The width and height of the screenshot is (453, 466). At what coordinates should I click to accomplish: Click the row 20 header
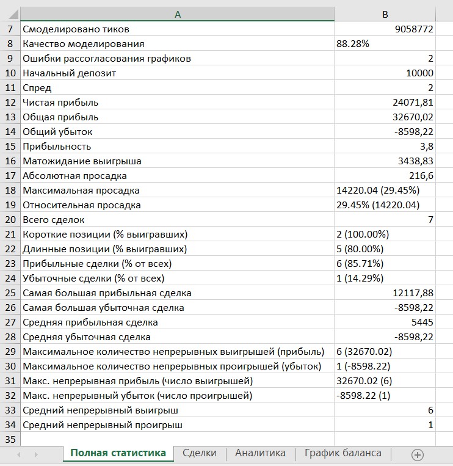(x=10, y=220)
